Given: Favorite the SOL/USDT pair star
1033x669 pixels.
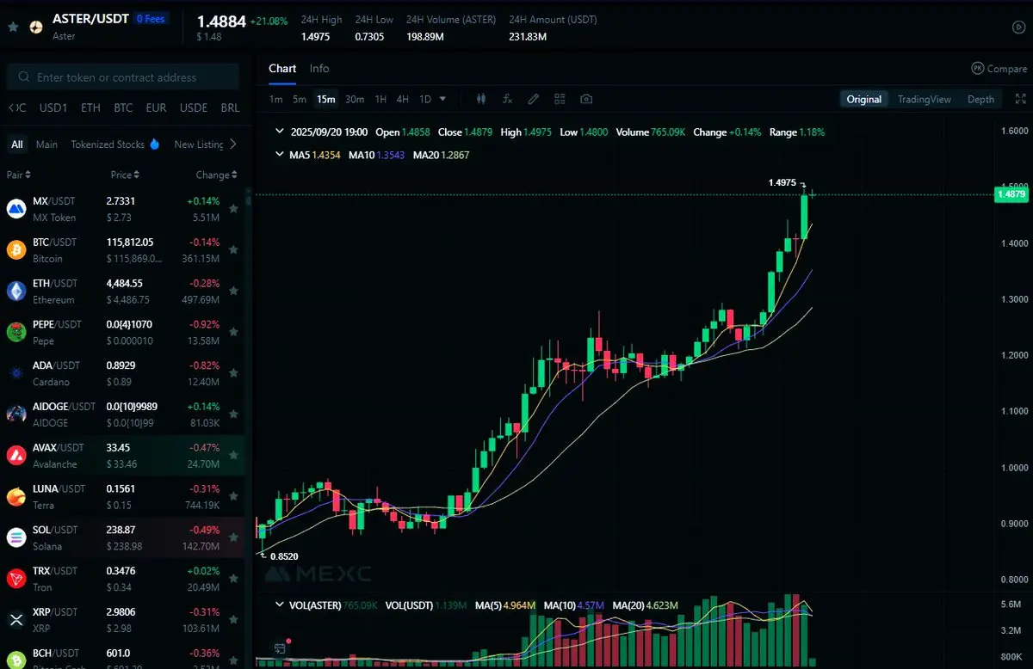Looking at the screenshot, I should tap(233, 538).
